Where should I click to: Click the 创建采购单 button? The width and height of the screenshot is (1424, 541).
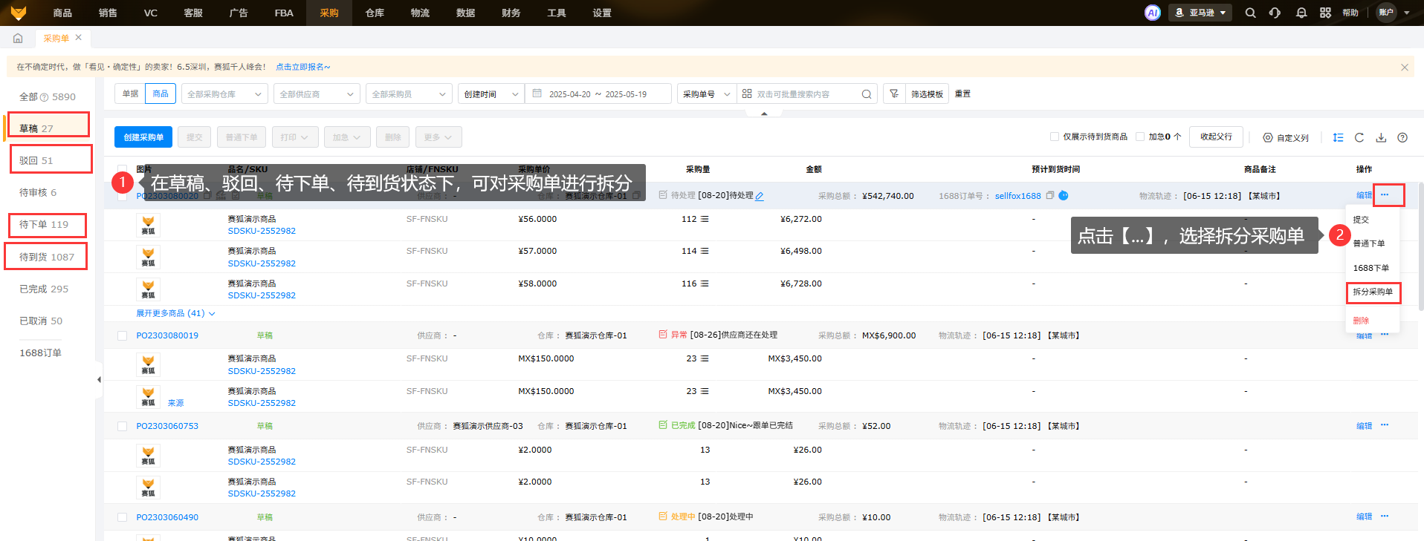coord(143,137)
